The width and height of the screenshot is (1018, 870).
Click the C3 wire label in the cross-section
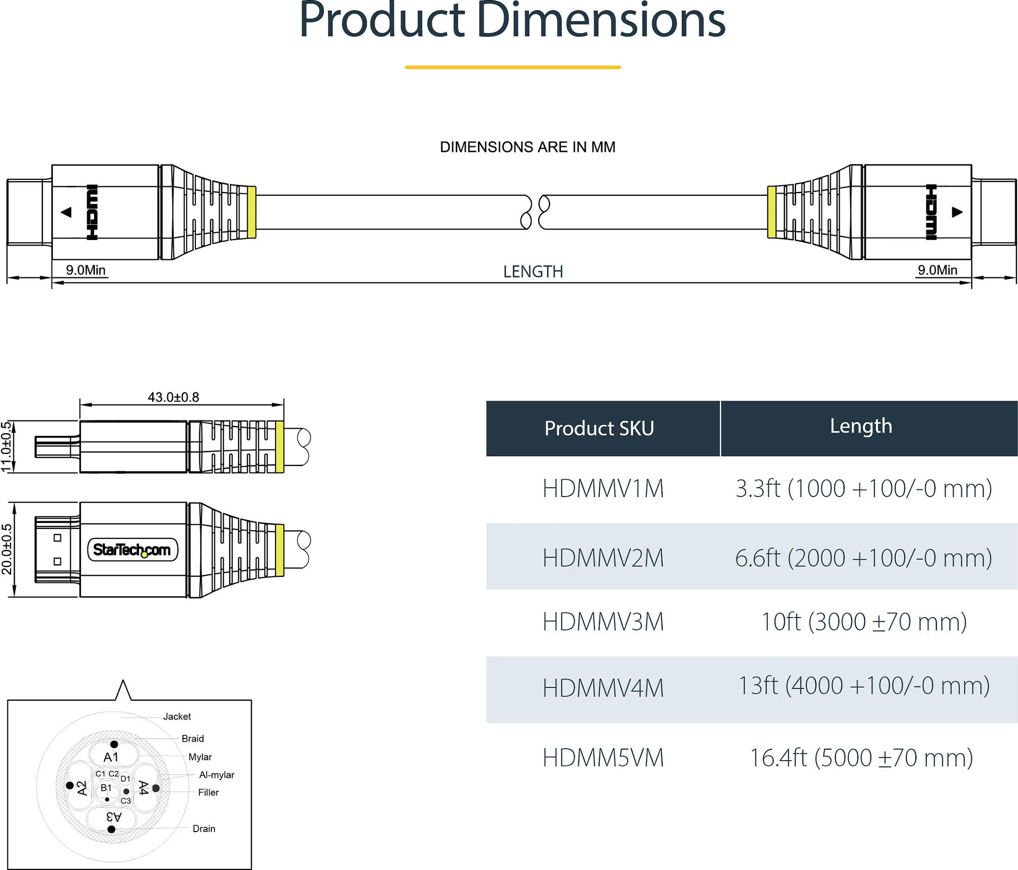click(x=126, y=801)
